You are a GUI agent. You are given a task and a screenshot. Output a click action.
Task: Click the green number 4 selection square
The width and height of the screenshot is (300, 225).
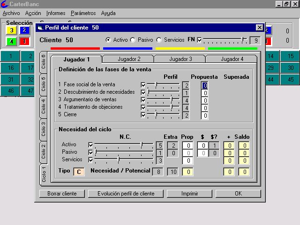click(x=11, y=41)
